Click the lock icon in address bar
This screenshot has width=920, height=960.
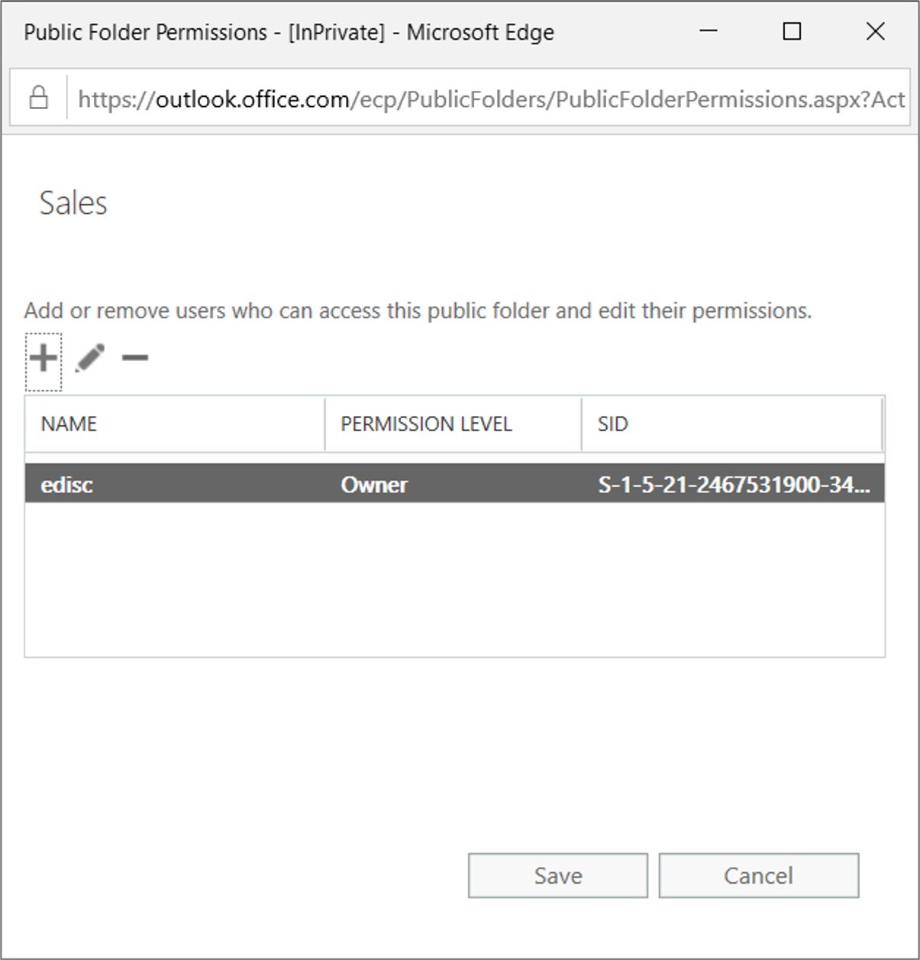coord(38,98)
